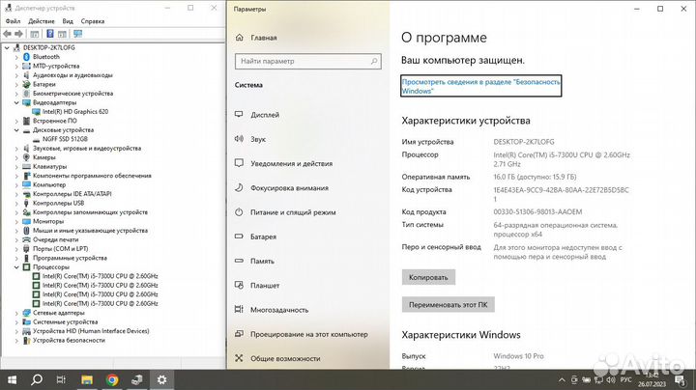Image resolution: width=696 pixels, height=390 pixels.
Task: Open the Безопасность Windows details link
Action: (x=480, y=86)
